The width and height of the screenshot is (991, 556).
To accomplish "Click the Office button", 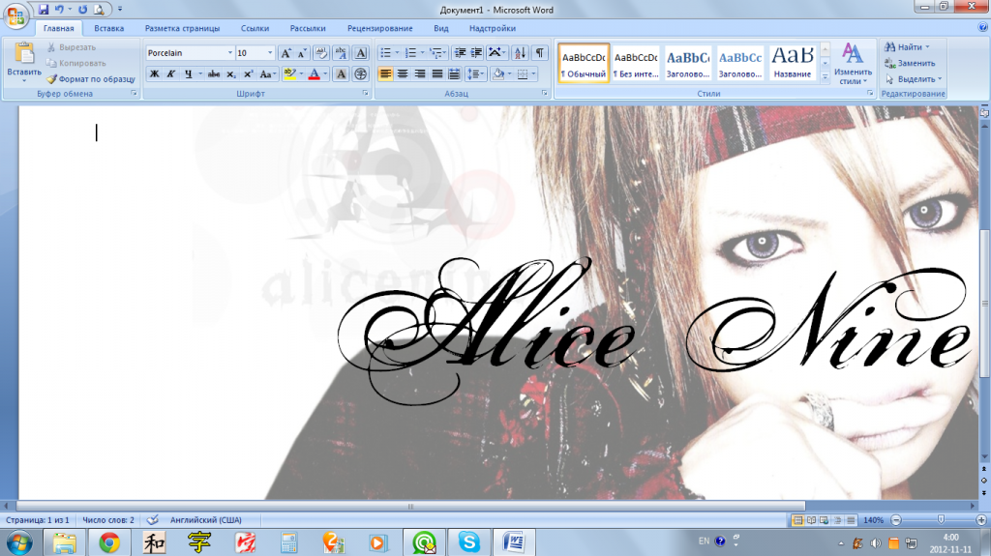I will [x=15, y=15].
